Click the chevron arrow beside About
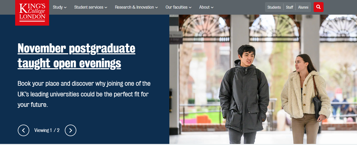The image size is (357, 145). coord(212,8)
